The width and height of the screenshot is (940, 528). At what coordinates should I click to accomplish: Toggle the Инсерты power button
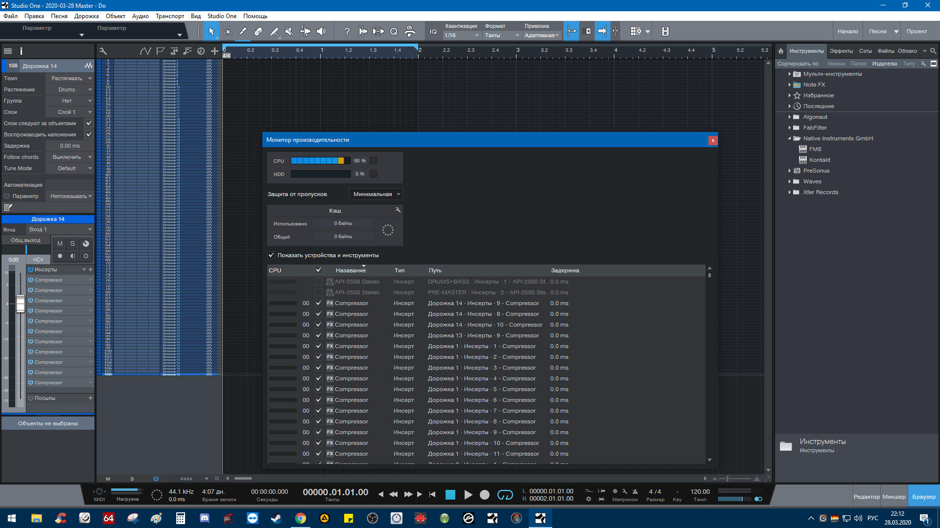30,269
